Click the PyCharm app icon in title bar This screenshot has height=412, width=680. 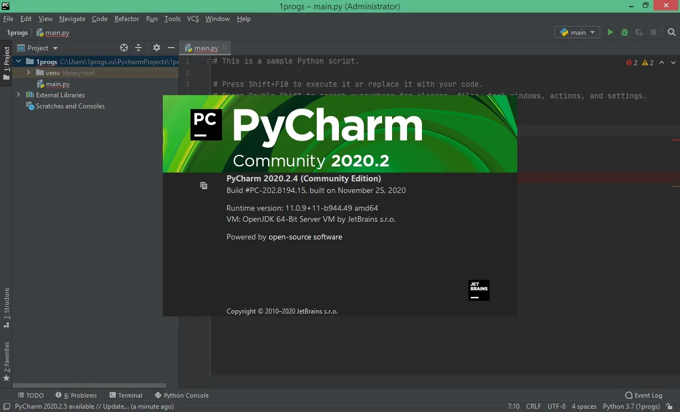point(6,6)
